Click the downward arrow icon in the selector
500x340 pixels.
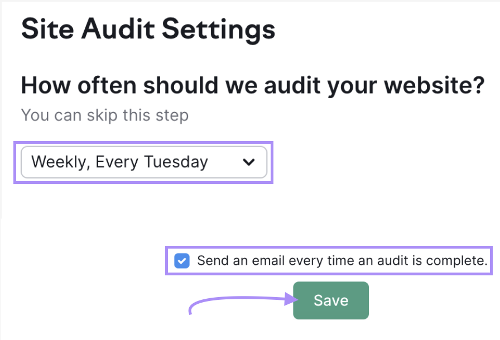[x=249, y=162]
